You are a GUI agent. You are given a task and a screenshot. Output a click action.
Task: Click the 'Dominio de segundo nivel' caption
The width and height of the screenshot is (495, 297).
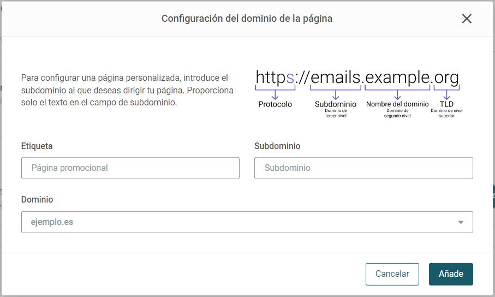point(397,113)
